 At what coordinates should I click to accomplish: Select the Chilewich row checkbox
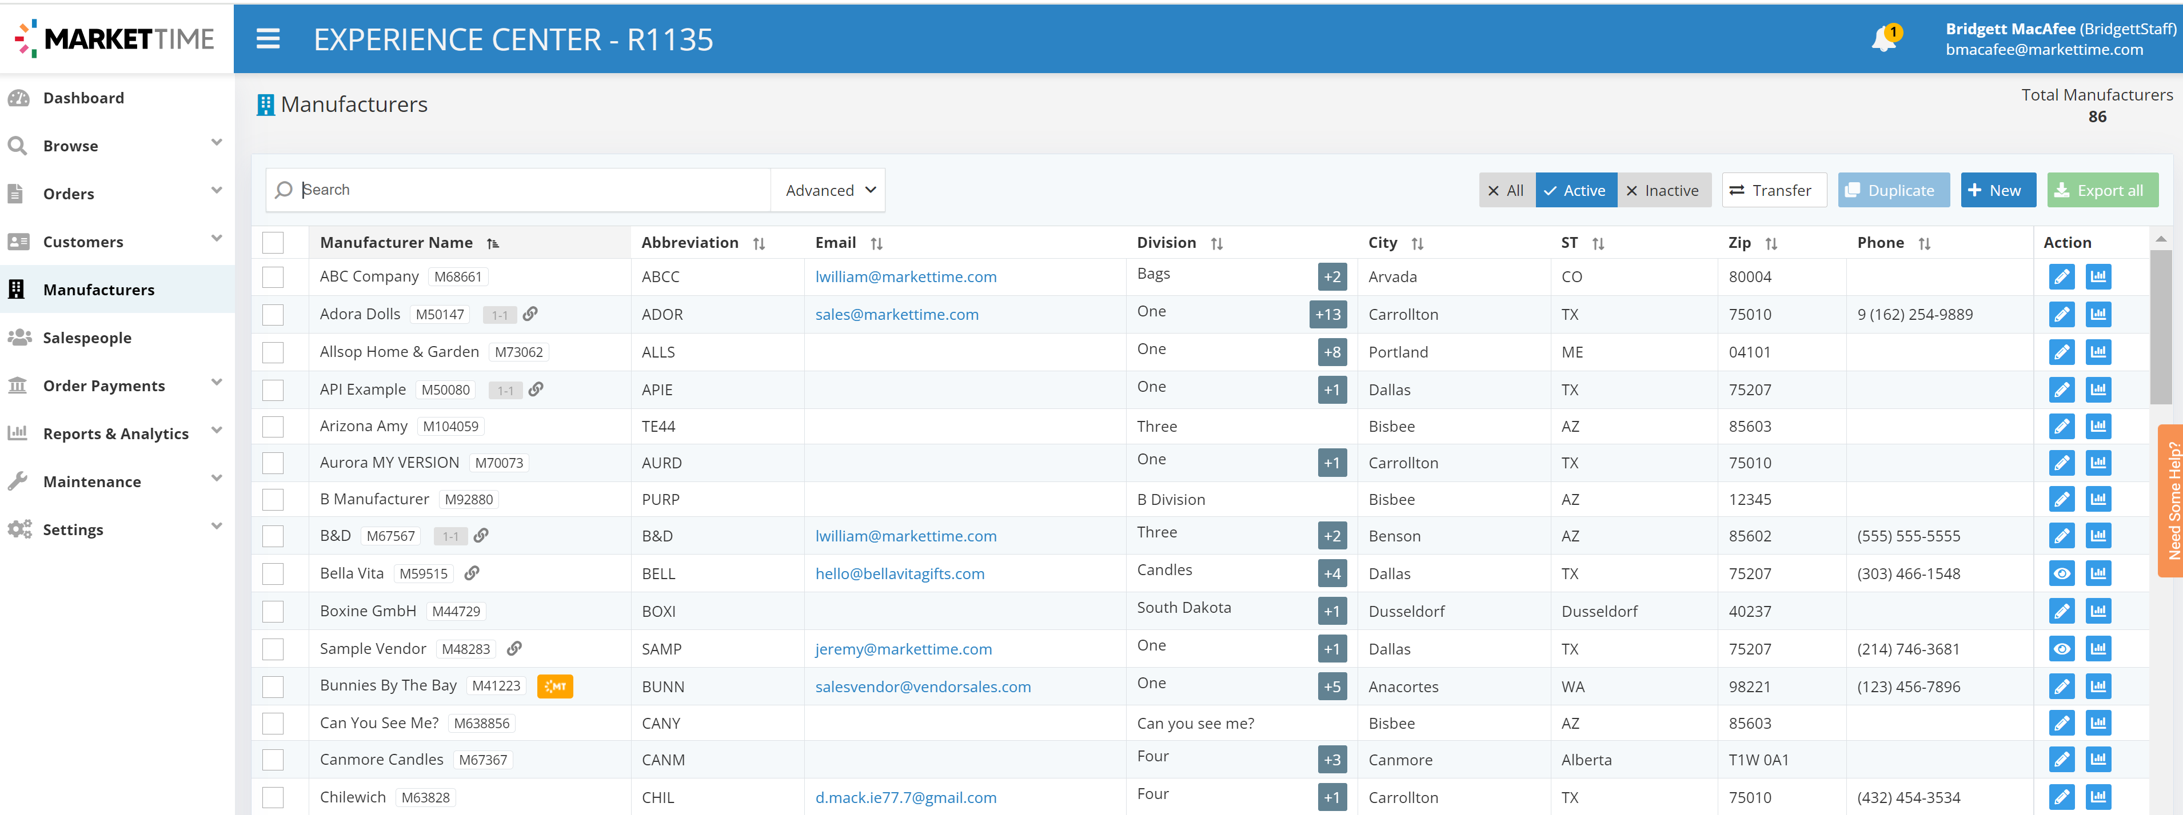click(273, 797)
